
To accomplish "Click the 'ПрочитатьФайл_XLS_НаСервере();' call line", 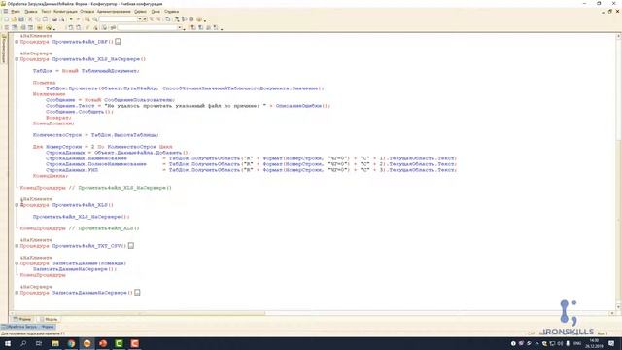I will click(81, 217).
